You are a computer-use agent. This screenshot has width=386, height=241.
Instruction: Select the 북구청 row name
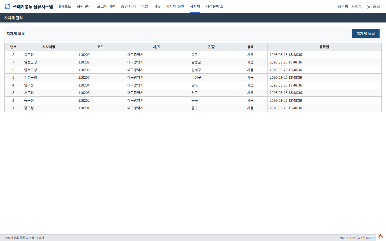(29, 55)
